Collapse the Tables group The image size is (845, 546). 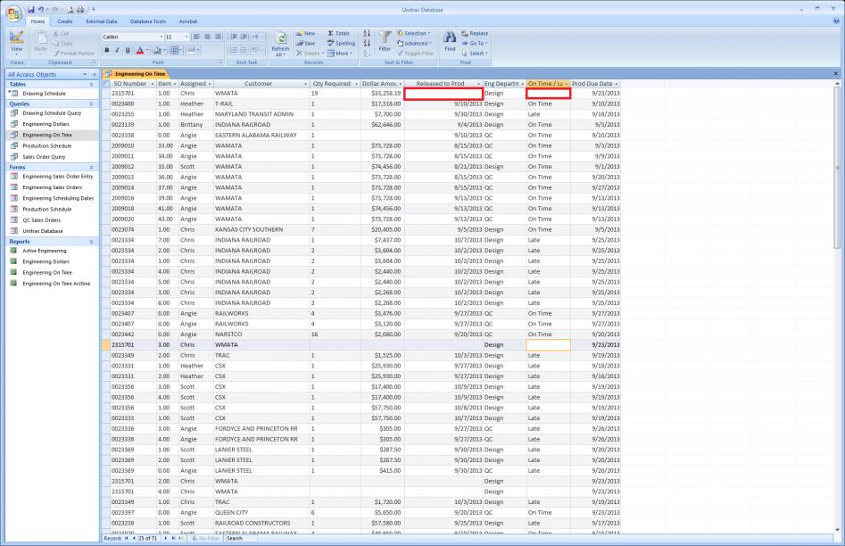coord(91,85)
